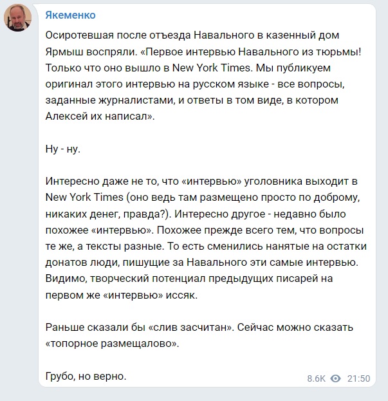
Task: Click "«топорное размещалово»." phrase
Action: click(x=112, y=344)
